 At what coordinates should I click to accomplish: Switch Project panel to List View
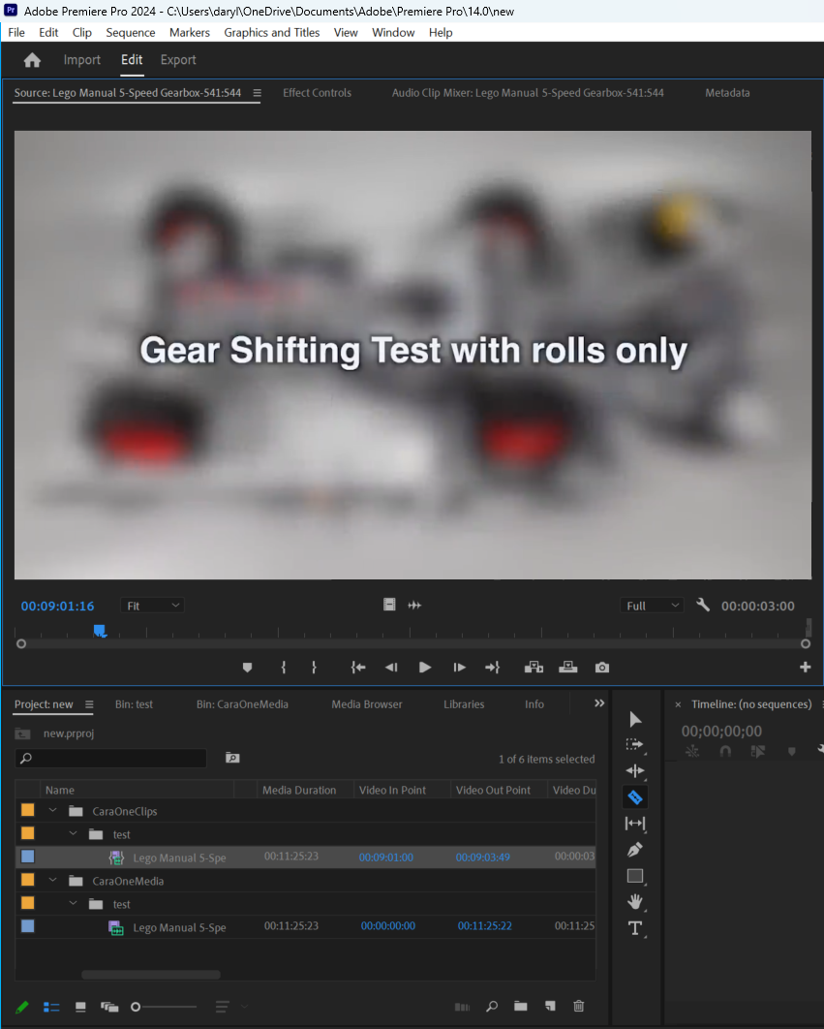click(51, 1007)
